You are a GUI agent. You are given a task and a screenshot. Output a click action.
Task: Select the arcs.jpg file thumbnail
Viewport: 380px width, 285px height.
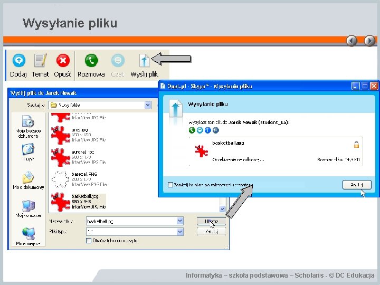click(x=60, y=135)
